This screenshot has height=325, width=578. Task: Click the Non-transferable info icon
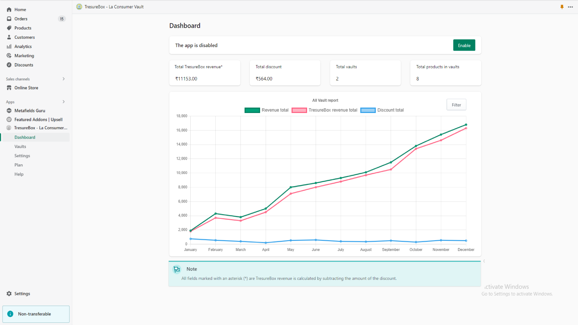pos(10,314)
